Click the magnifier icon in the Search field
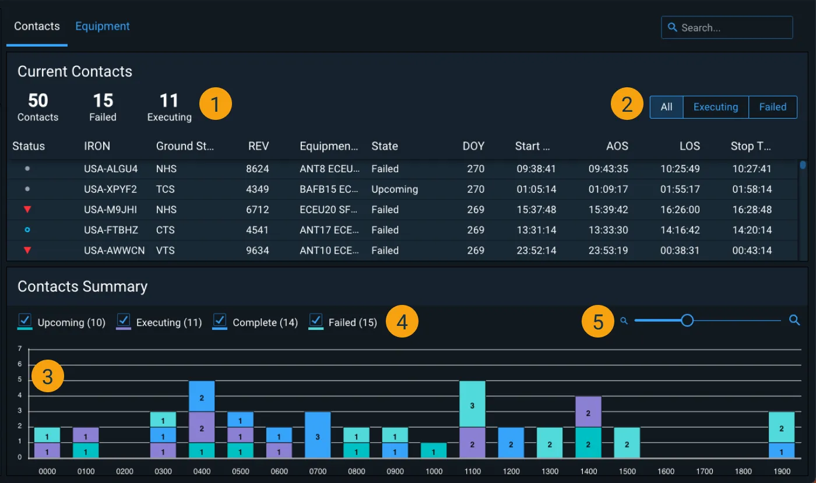Image resolution: width=816 pixels, height=483 pixels. 673,27
